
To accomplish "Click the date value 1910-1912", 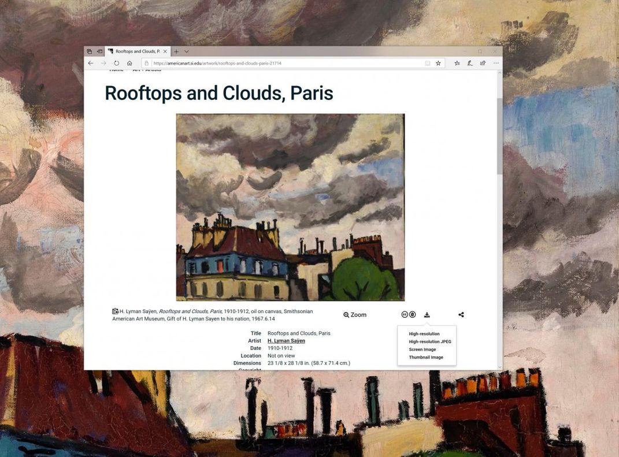I will coord(280,348).
